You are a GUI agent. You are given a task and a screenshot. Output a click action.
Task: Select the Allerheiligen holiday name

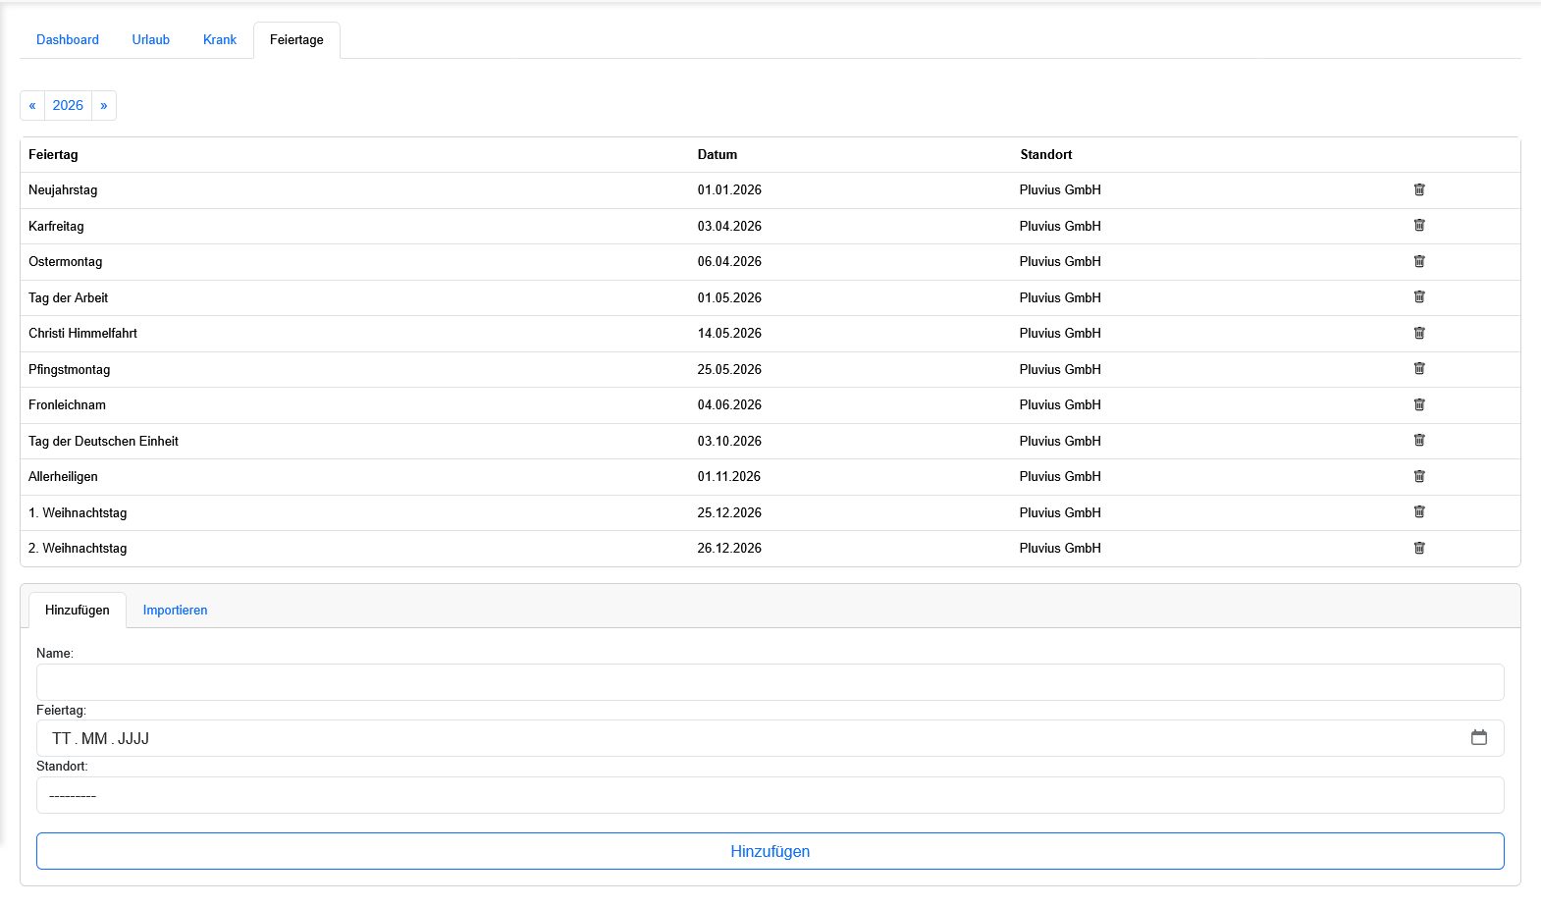point(64,476)
